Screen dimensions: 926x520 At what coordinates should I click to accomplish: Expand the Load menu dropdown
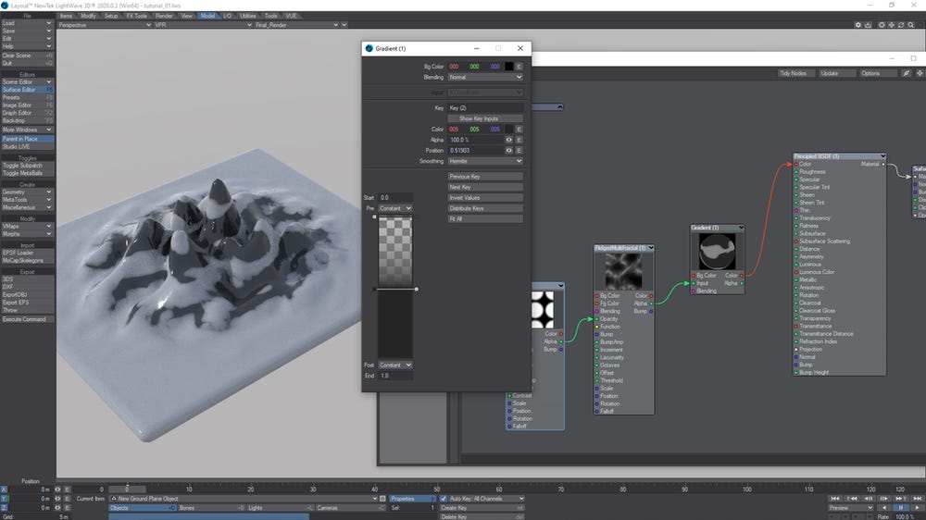tap(27, 23)
